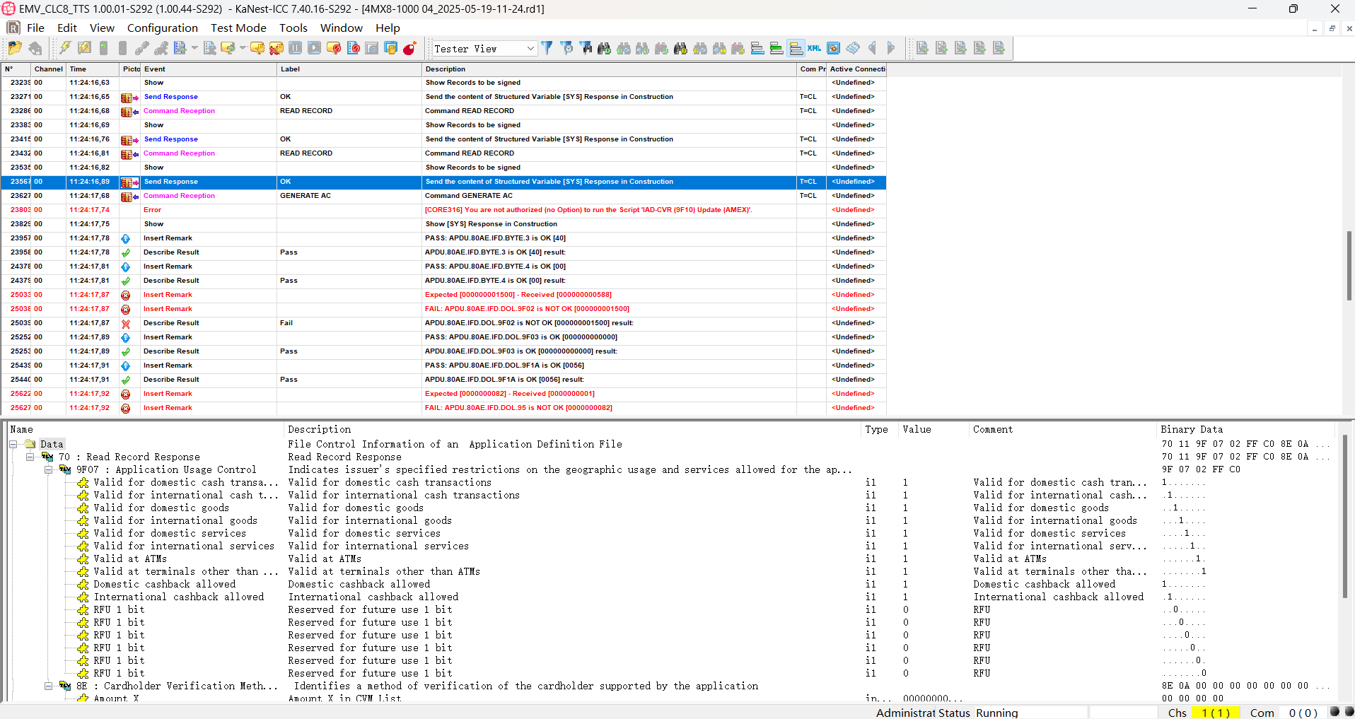Click the open folder toolbar icon
This screenshot has width=1355, height=719.
point(15,48)
